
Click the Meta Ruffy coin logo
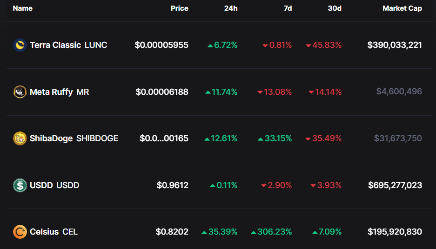(20, 92)
